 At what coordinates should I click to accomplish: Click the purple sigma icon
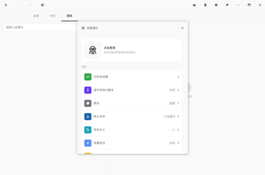click(88, 90)
